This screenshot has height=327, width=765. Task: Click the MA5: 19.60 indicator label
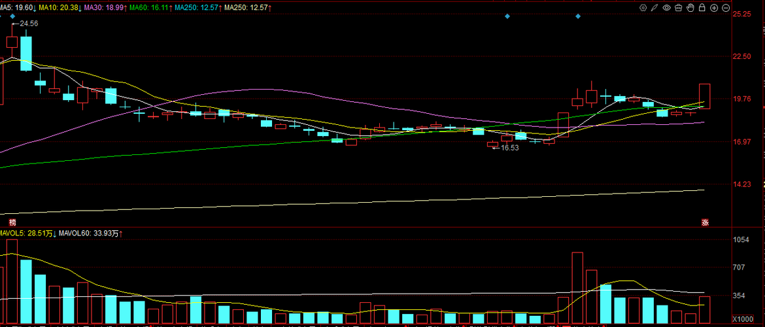18,7
